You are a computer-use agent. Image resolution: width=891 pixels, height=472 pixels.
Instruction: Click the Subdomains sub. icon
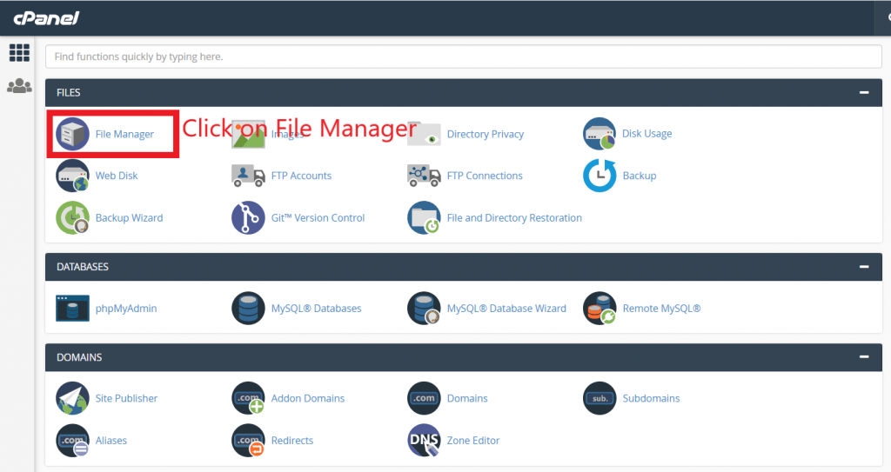[600, 398]
